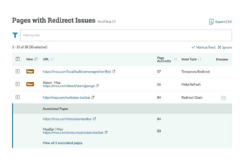244x166 pixels.
Task: Open external link in first Associated Pages row
Action: click(x=94, y=119)
